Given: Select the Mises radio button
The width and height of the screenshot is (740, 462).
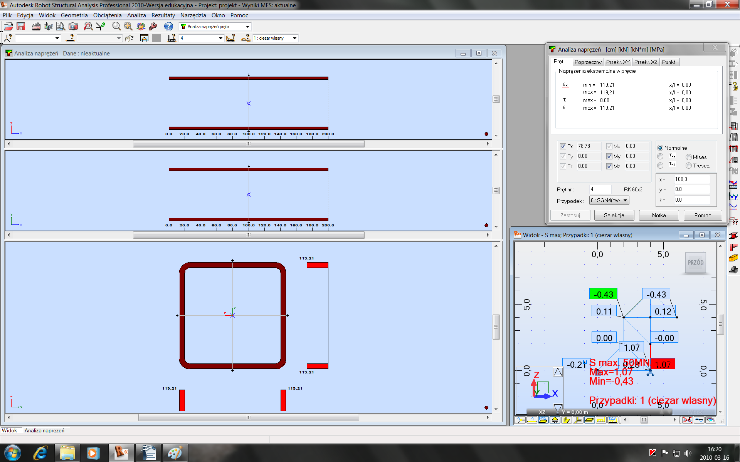Looking at the screenshot, I should coord(688,157).
